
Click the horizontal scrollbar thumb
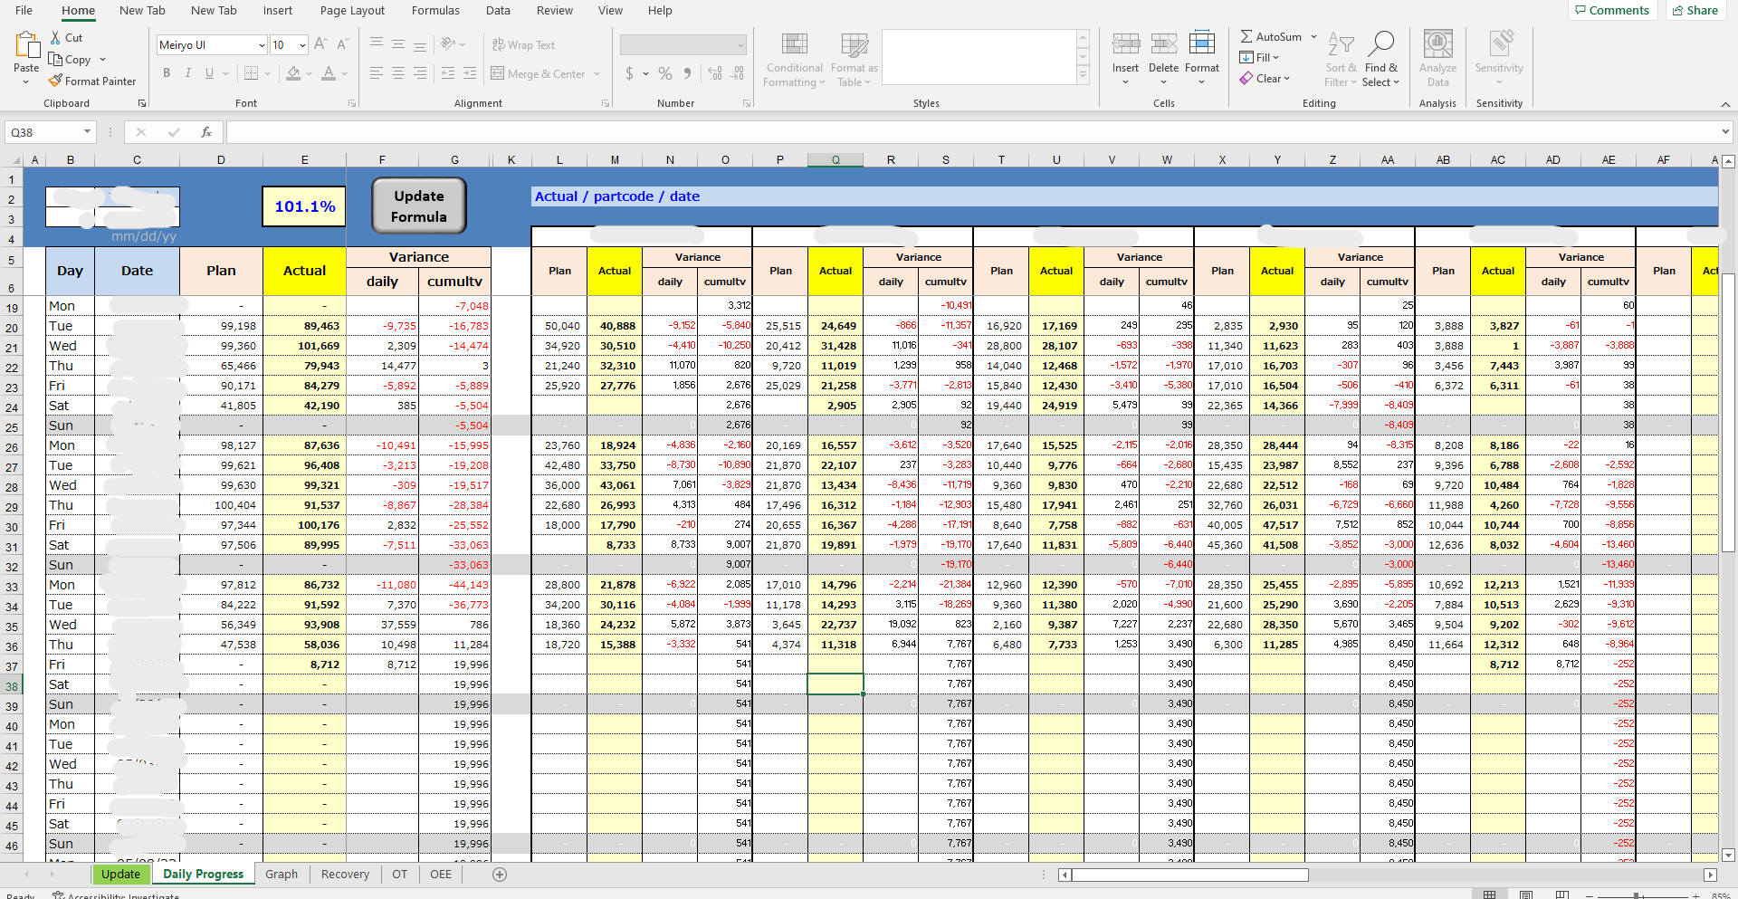1190,875
